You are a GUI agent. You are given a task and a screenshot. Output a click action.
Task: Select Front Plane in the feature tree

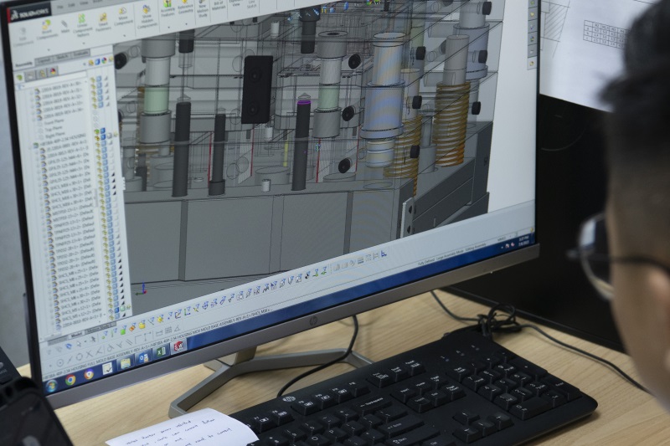point(54,122)
